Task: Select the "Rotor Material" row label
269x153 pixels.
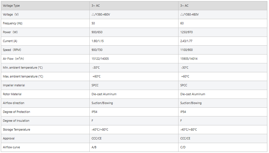Action: [12, 94]
